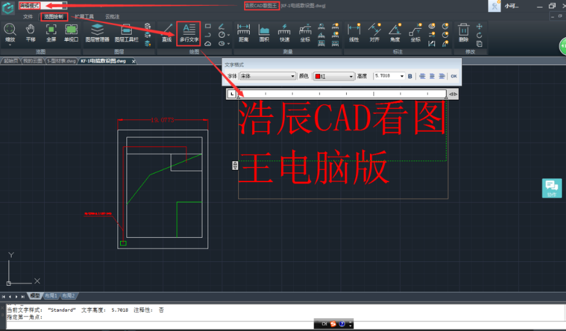
Task: Click the 平移 pan hand tool
Action: pyautogui.click(x=30, y=32)
